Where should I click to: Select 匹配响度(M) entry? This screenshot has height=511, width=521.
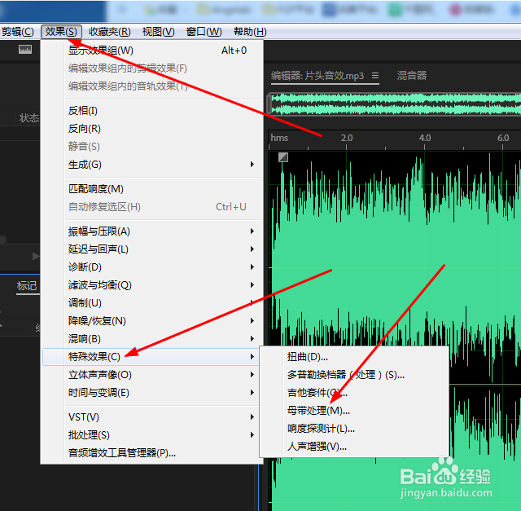tap(152, 188)
